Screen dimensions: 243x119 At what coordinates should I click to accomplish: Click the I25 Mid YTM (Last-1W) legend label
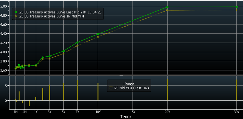click(131, 88)
